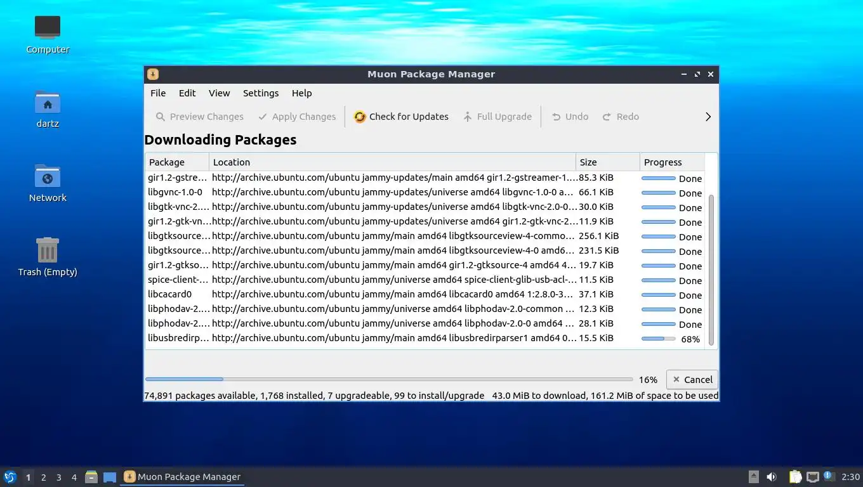Sort by the Progress column header

(x=672, y=162)
